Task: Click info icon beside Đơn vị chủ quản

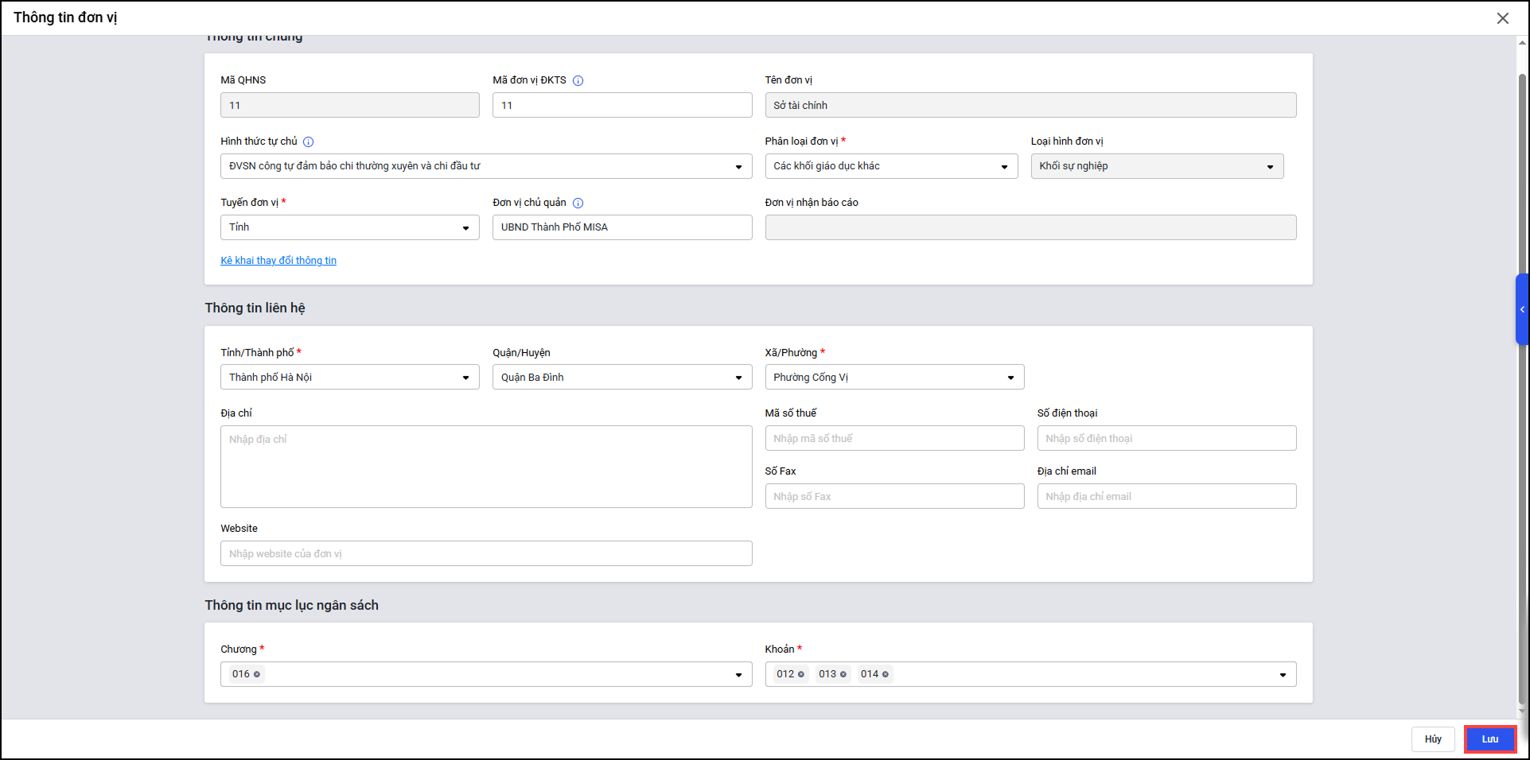Action: (x=578, y=203)
